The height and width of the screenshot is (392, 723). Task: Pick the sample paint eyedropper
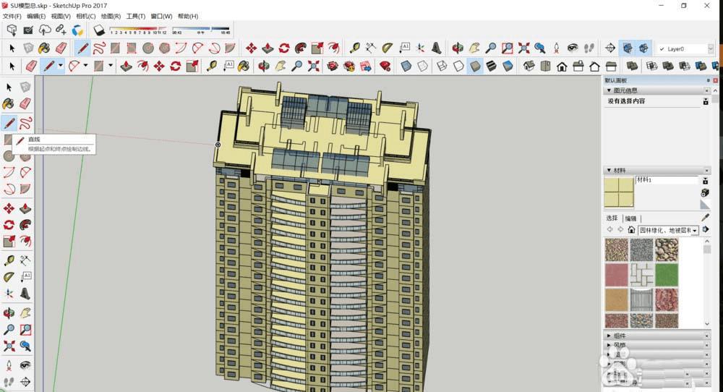click(705, 217)
